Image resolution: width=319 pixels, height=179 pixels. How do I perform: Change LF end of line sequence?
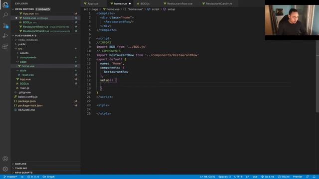point(247,177)
